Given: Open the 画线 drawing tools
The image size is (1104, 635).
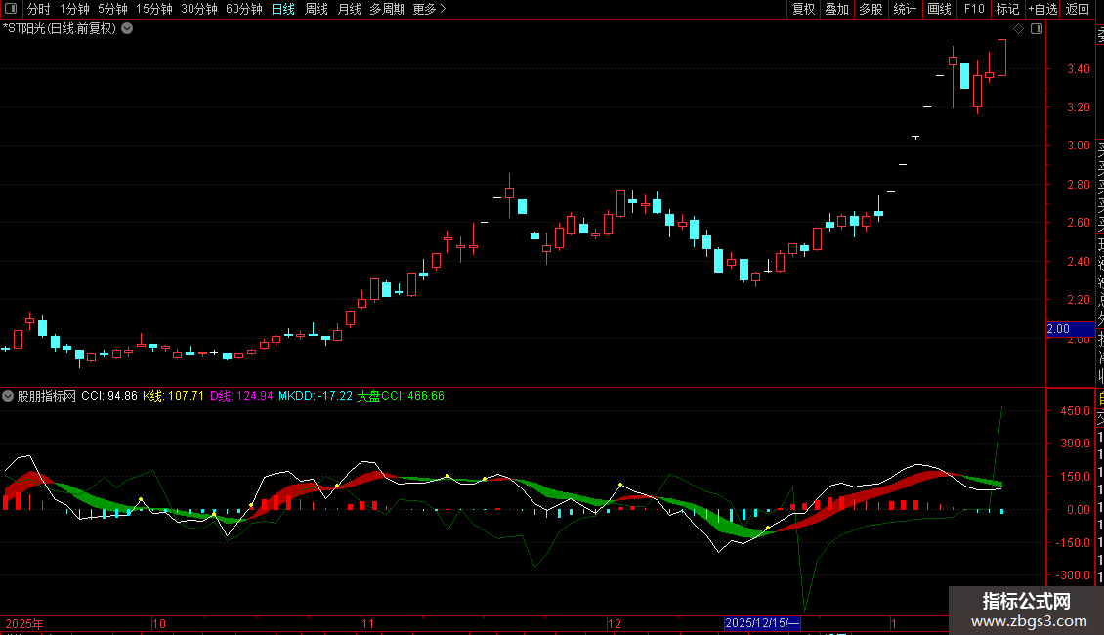Looking at the screenshot, I should 939,9.
